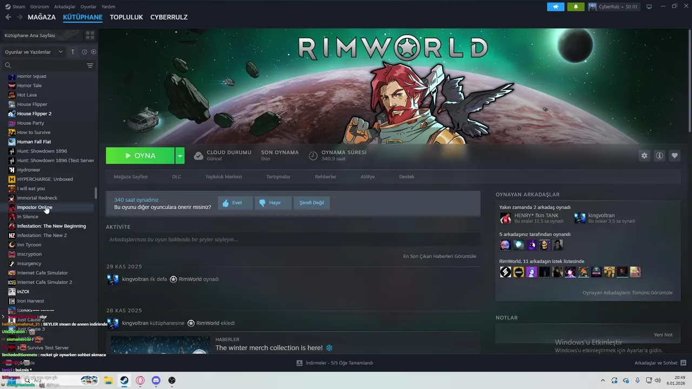This screenshot has height=389, width=692.
Task: Create a Yeni Not
Action: tap(663, 335)
